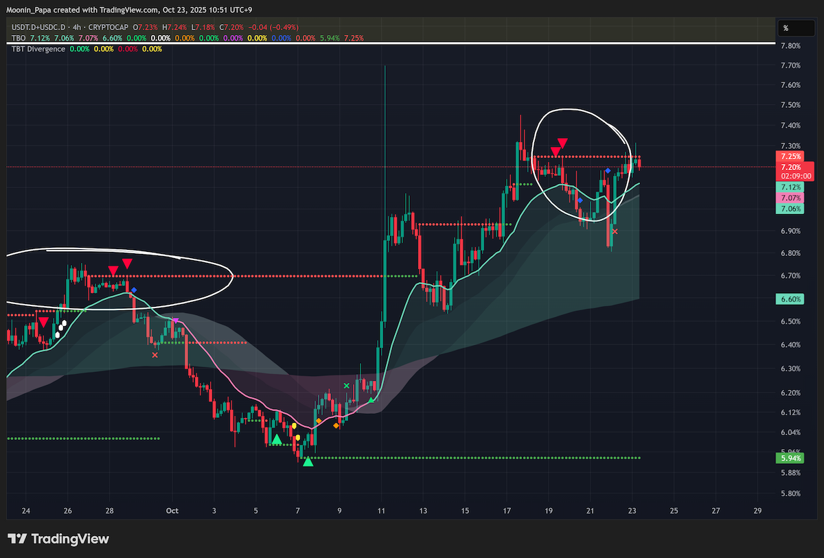Click the Oct label on the time axis
The image size is (824, 558).
[x=172, y=511]
